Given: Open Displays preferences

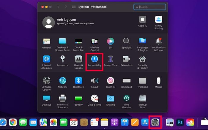Looking at the screenshot, I should [46, 100].
